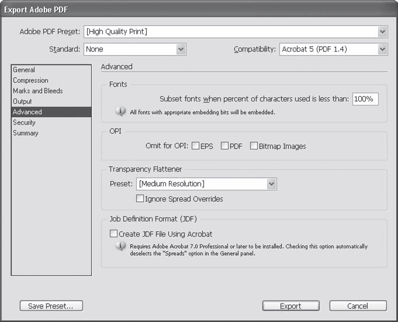
Task: Go to Marks and Bleeds panel
Action: 37,91
